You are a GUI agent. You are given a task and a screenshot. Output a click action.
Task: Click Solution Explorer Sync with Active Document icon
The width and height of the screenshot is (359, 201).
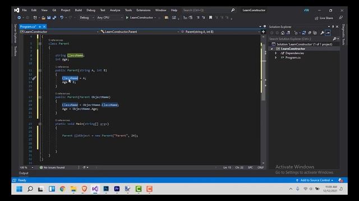point(304,33)
